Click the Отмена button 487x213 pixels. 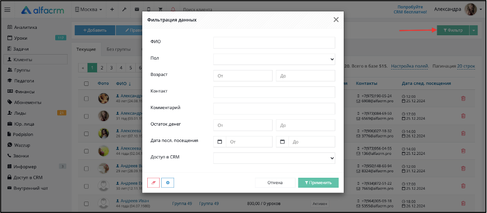(x=275, y=183)
